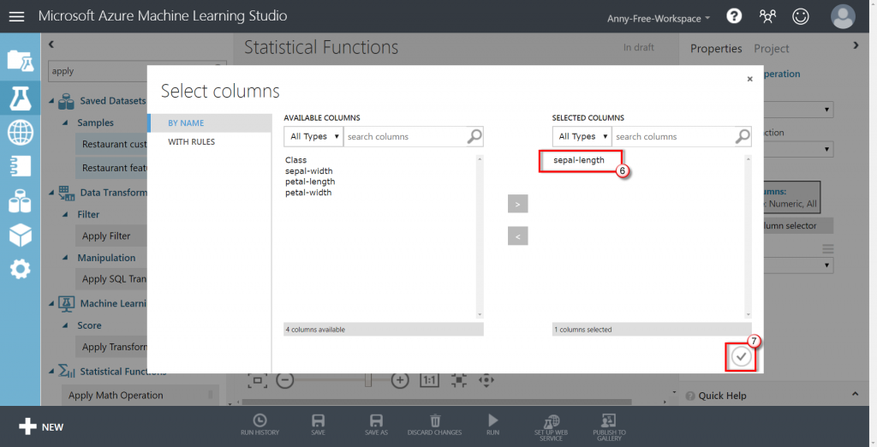
Task: Click the selected columns search field
Action: [x=674, y=136]
